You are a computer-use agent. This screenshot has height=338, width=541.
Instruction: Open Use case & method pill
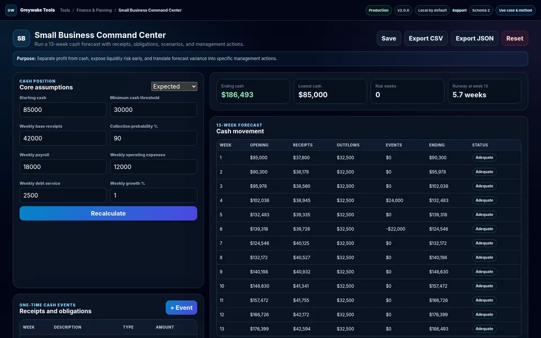[516, 10]
